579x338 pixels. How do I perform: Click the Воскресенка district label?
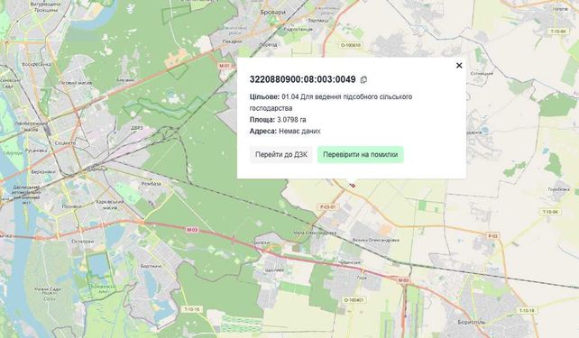point(36,64)
